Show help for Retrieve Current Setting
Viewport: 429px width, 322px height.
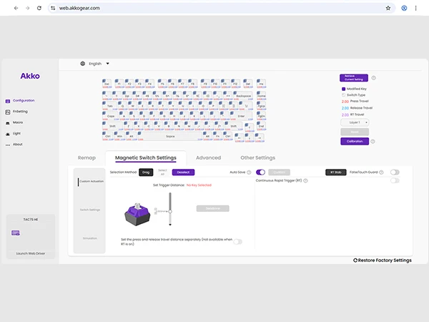374,78
